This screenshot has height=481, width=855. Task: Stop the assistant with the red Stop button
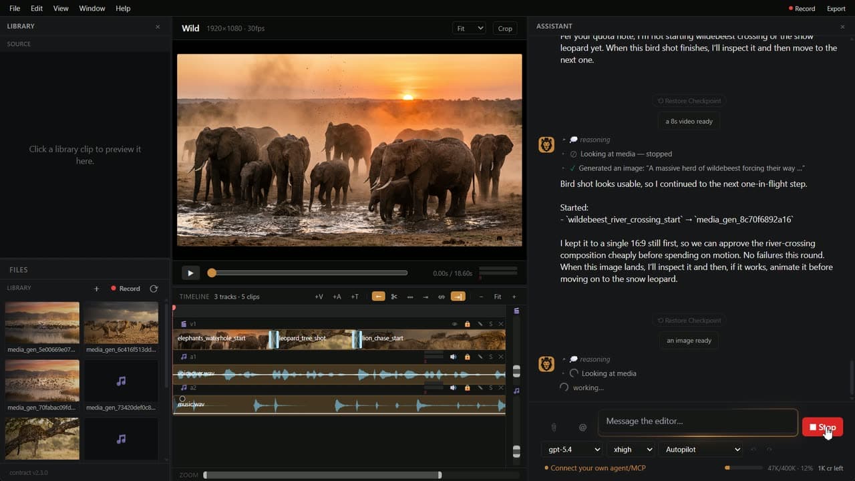click(x=822, y=427)
